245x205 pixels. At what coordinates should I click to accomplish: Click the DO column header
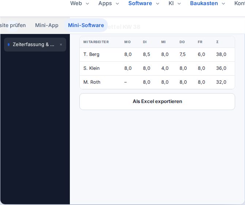182,42
